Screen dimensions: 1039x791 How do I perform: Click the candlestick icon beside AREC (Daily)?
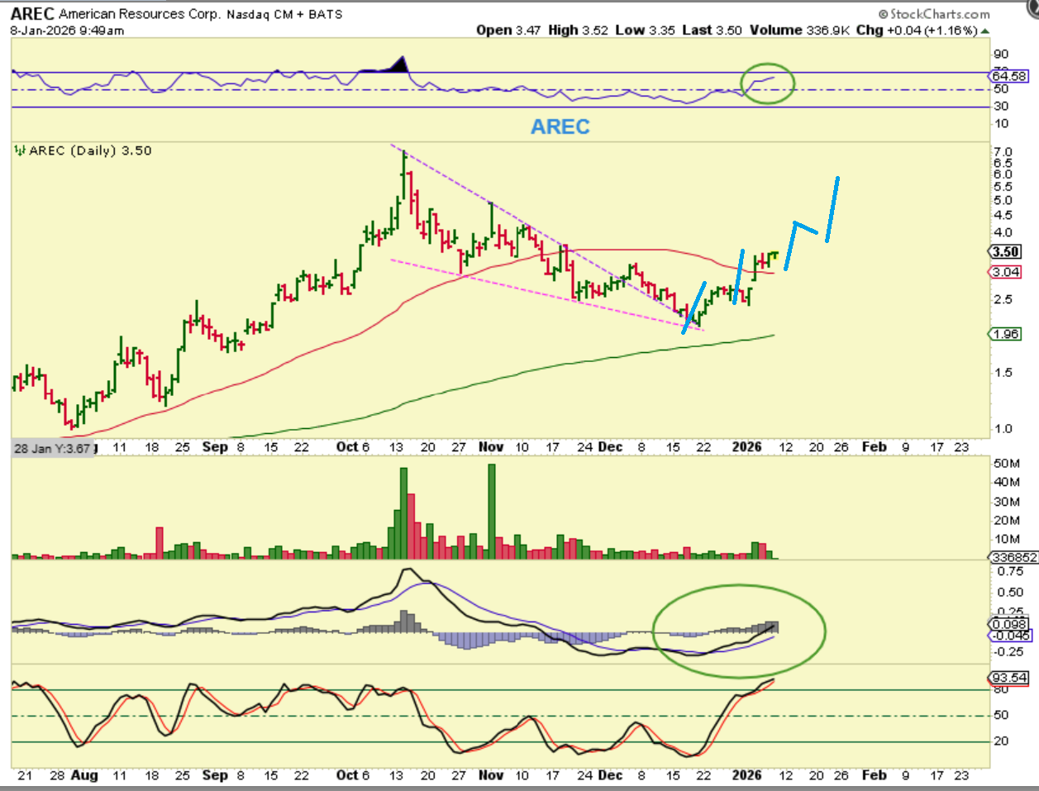[x=19, y=150]
